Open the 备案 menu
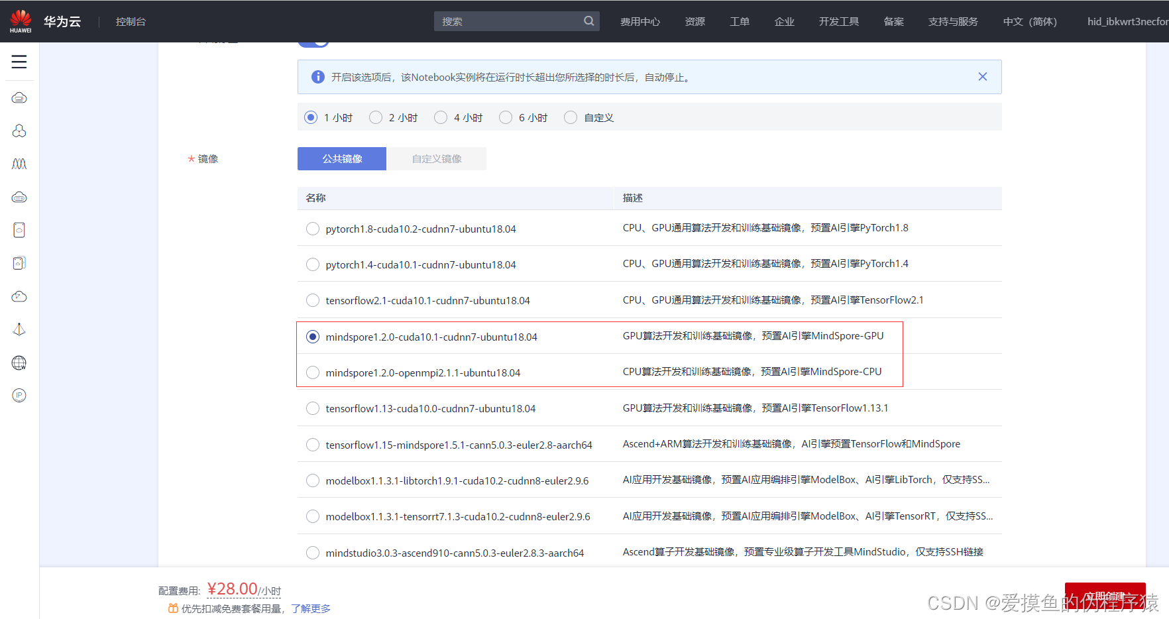1169x619 pixels. click(894, 21)
